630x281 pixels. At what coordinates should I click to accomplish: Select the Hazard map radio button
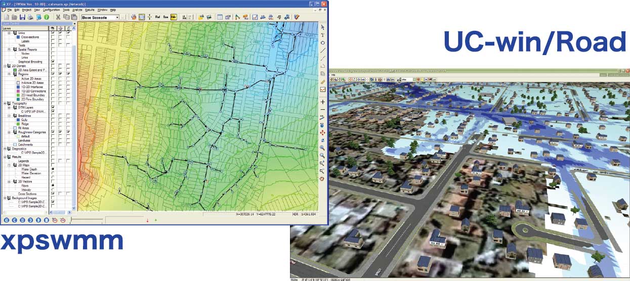pyautogui.click(x=53, y=177)
